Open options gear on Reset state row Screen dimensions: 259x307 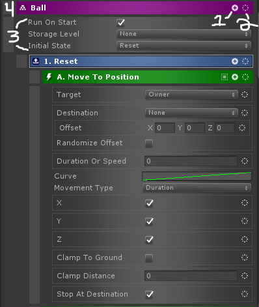(245, 61)
